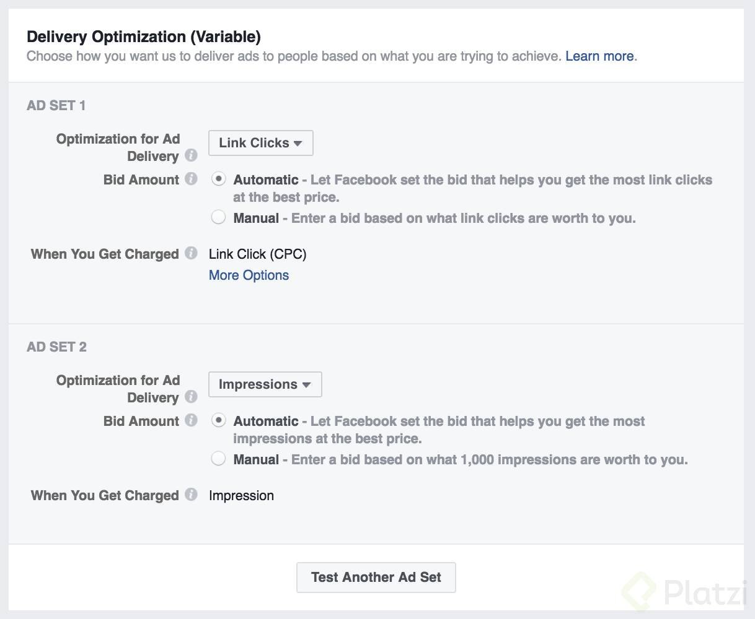Viewport: 755px width, 619px height.
Task: Expand the Impressions optimization dropdown
Action: point(265,384)
